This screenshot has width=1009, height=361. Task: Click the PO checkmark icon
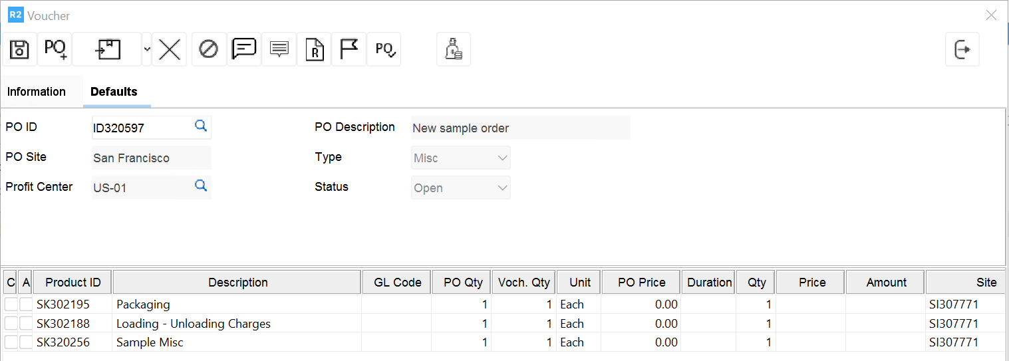point(384,49)
